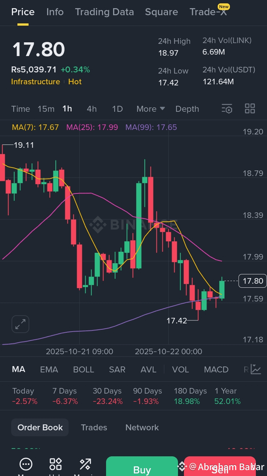Click 24h Vol(USDT) value 121.64M
267x476 pixels.
pyautogui.click(x=218, y=82)
